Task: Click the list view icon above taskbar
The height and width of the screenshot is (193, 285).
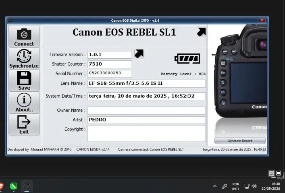Action: [x=272, y=173]
